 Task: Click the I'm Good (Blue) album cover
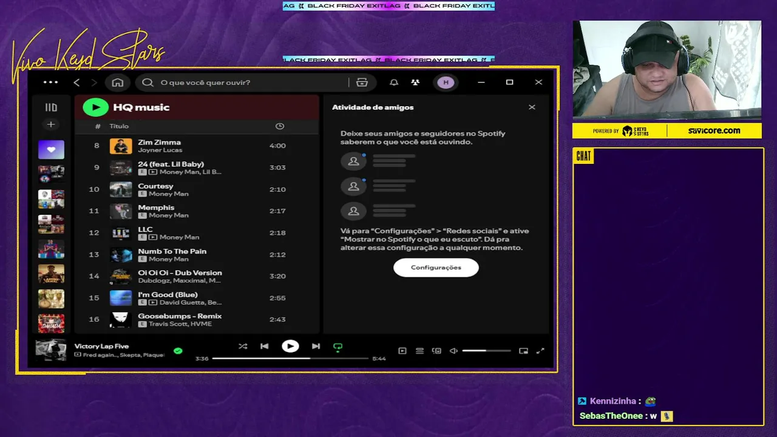coord(121,298)
